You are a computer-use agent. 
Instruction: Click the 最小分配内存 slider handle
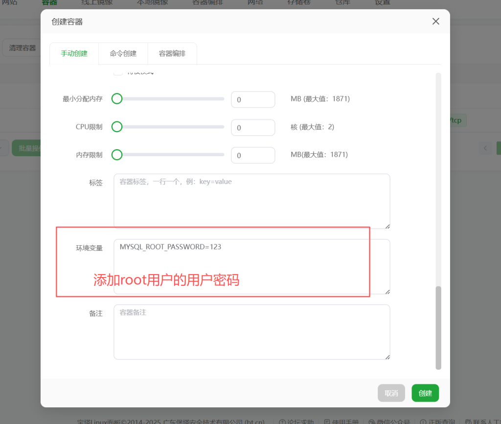(117, 99)
